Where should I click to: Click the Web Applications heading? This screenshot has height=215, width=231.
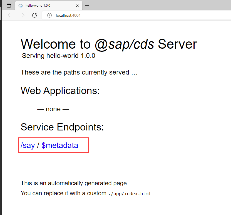pyautogui.click(x=60, y=90)
